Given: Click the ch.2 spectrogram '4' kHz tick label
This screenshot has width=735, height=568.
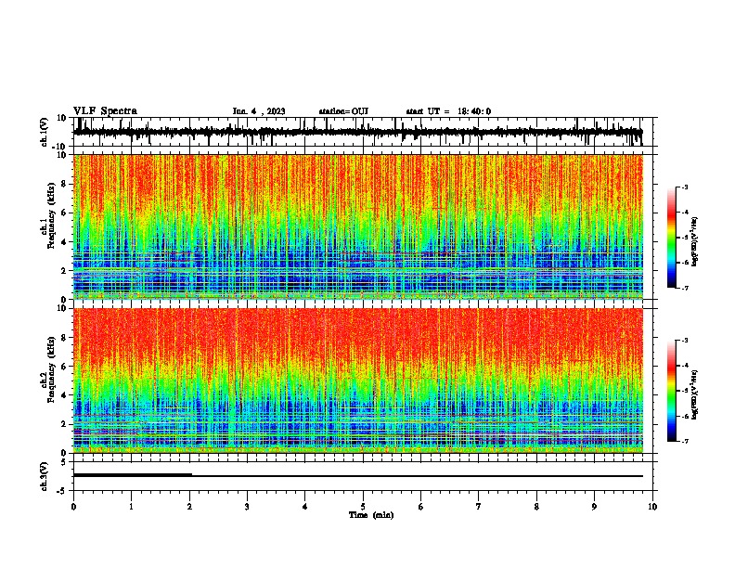Looking at the screenshot, I should (x=64, y=395).
